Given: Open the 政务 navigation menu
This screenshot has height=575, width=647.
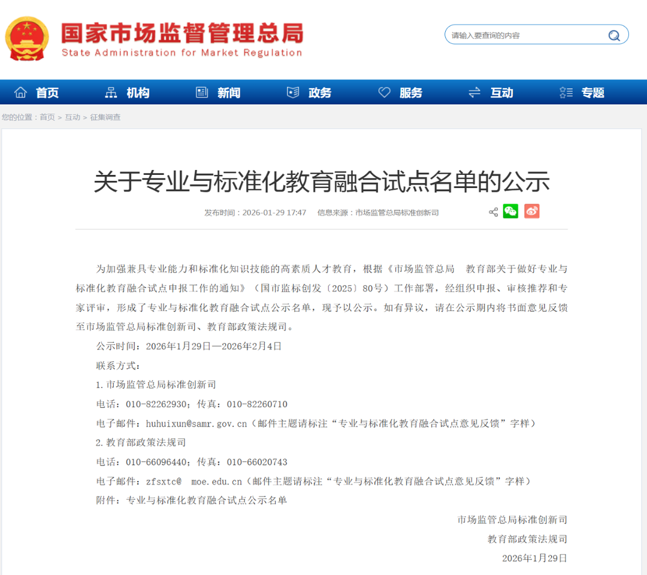Looking at the screenshot, I should point(320,93).
